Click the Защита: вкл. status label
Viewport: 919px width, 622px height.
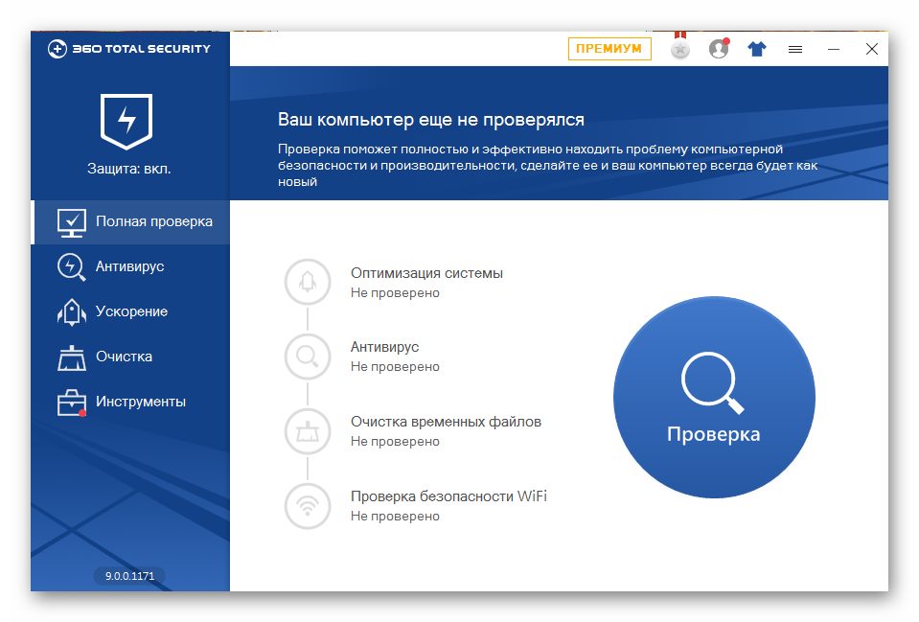click(x=129, y=169)
